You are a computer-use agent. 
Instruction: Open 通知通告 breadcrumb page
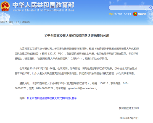[x=26, y=22]
